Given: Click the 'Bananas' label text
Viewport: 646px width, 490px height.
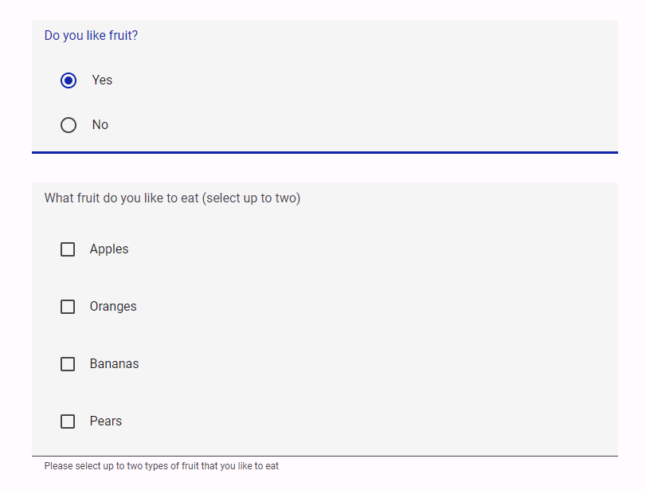Looking at the screenshot, I should 115,364.
